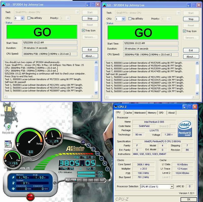Screen dimensions: 203x202
Task: Click the vertical scrollbar thumb in the right SP2004 log
Action: pos(197,79)
